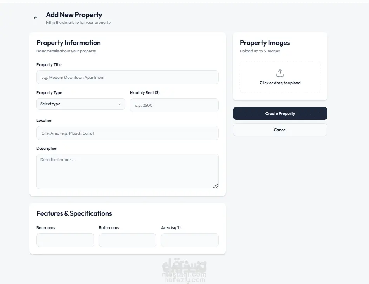The width and height of the screenshot is (369, 284).
Task: Click the 'Location' field label
Action: [x=44, y=121]
